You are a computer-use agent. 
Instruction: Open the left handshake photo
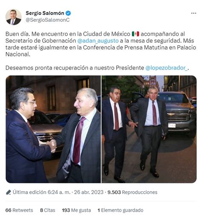point(53,129)
